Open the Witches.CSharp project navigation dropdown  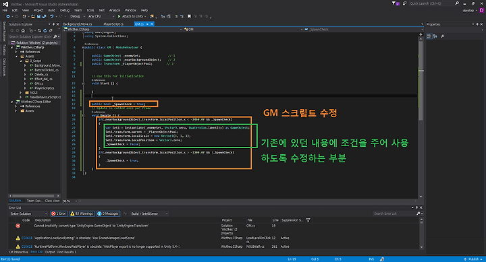(123, 30)
